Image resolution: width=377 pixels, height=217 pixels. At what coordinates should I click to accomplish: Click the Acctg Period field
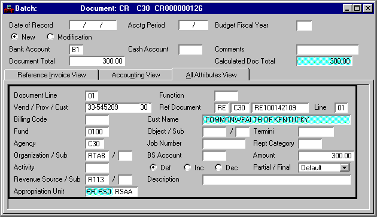pyautogui.click(x=193, y=25)
